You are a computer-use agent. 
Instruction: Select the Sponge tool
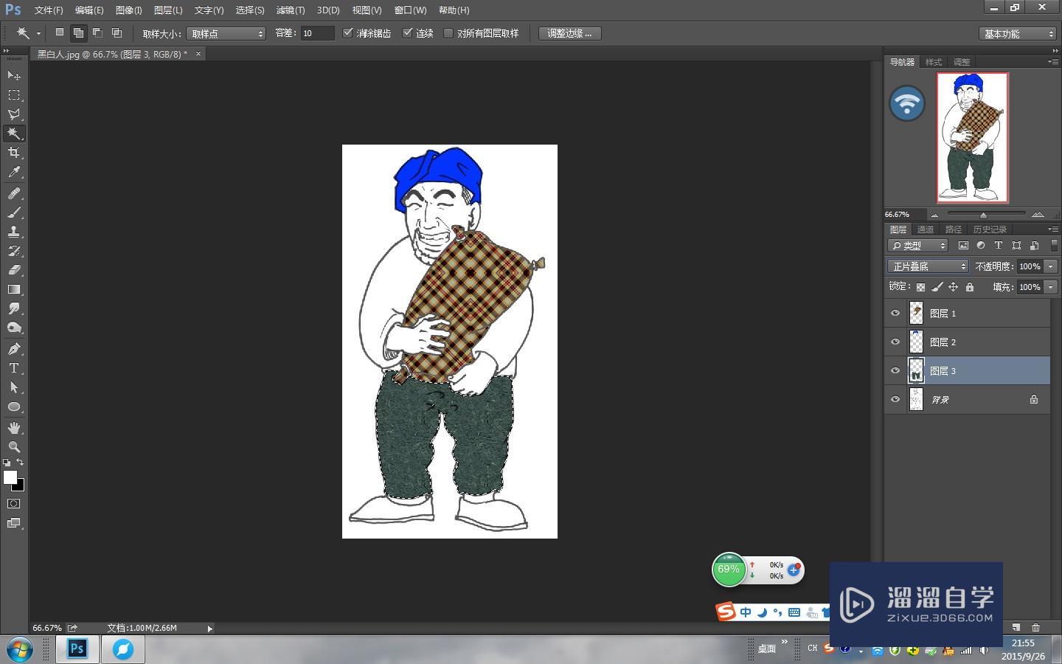pos(14,328)
